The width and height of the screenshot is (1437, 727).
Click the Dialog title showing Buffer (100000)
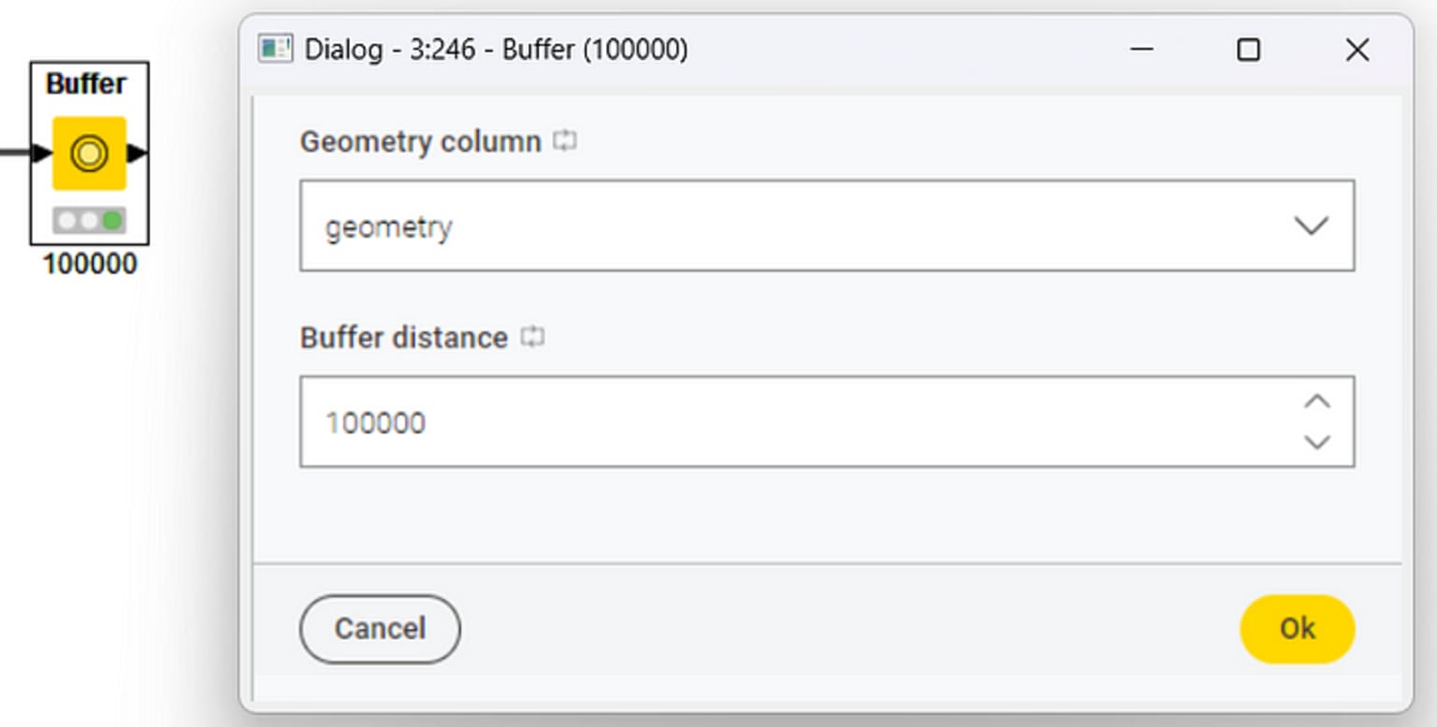(x=496, y=49)
